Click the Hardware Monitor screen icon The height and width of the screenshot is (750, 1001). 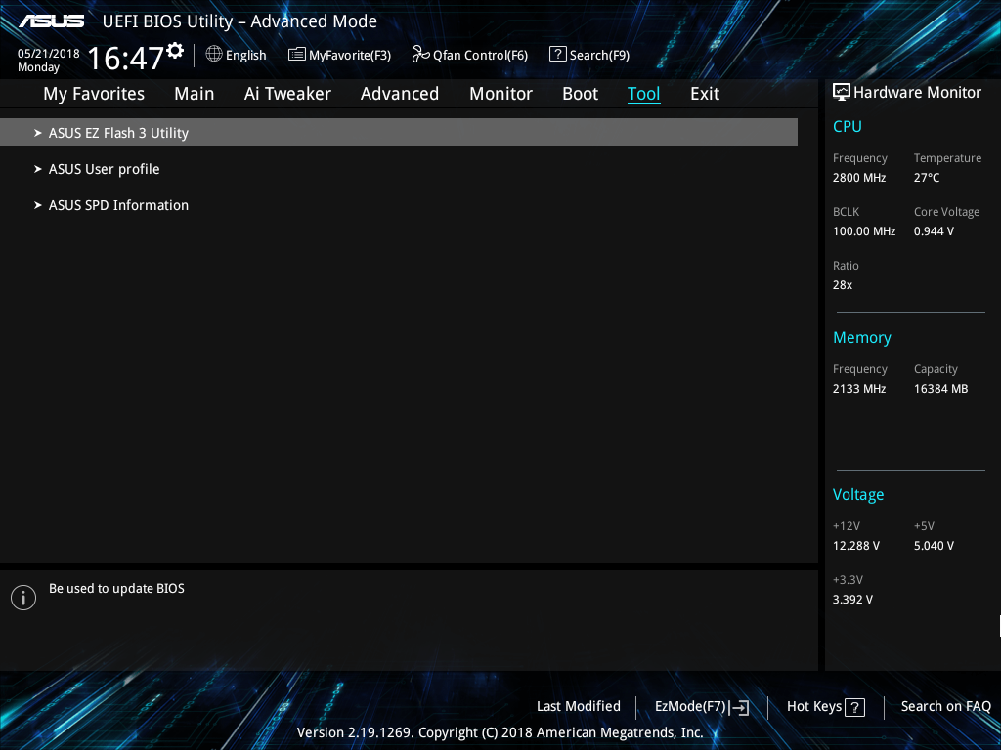click(x=842, y=92)
